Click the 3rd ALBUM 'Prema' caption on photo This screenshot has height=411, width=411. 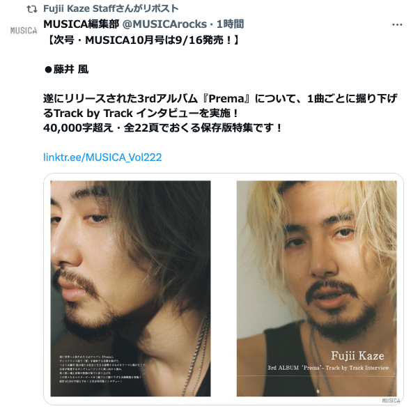pyautogui.click(x=328, y=368)
